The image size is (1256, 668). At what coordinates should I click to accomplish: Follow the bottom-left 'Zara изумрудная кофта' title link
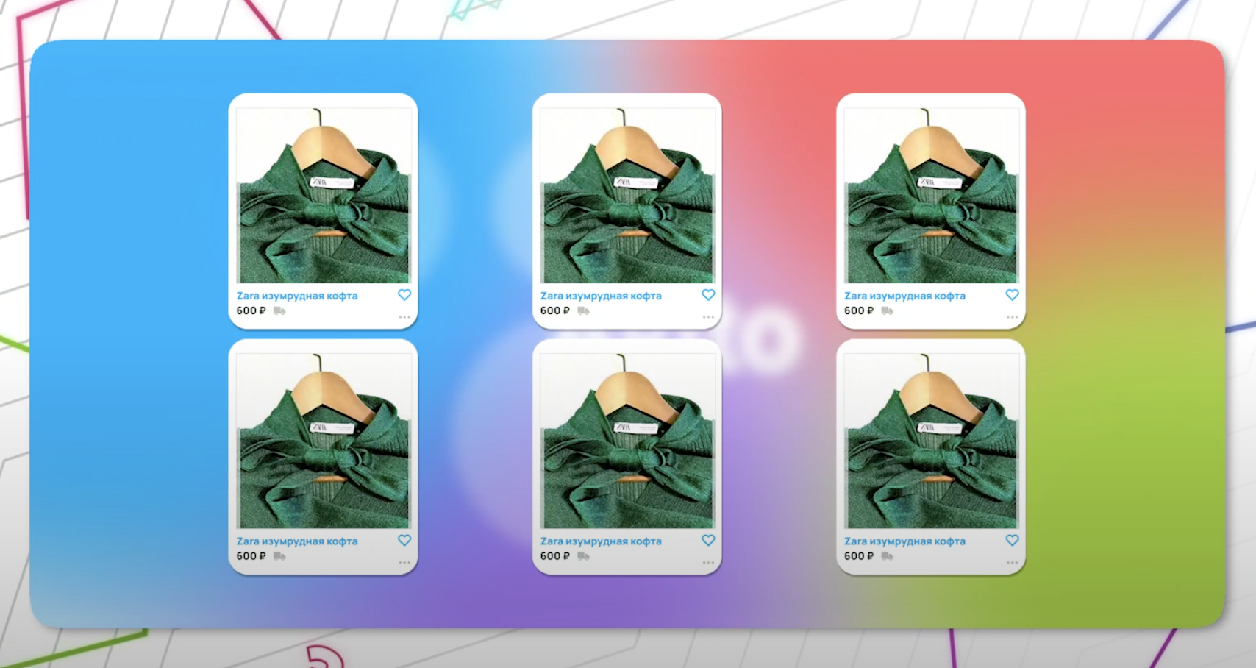pyautogui.click(x=297, y=541)
